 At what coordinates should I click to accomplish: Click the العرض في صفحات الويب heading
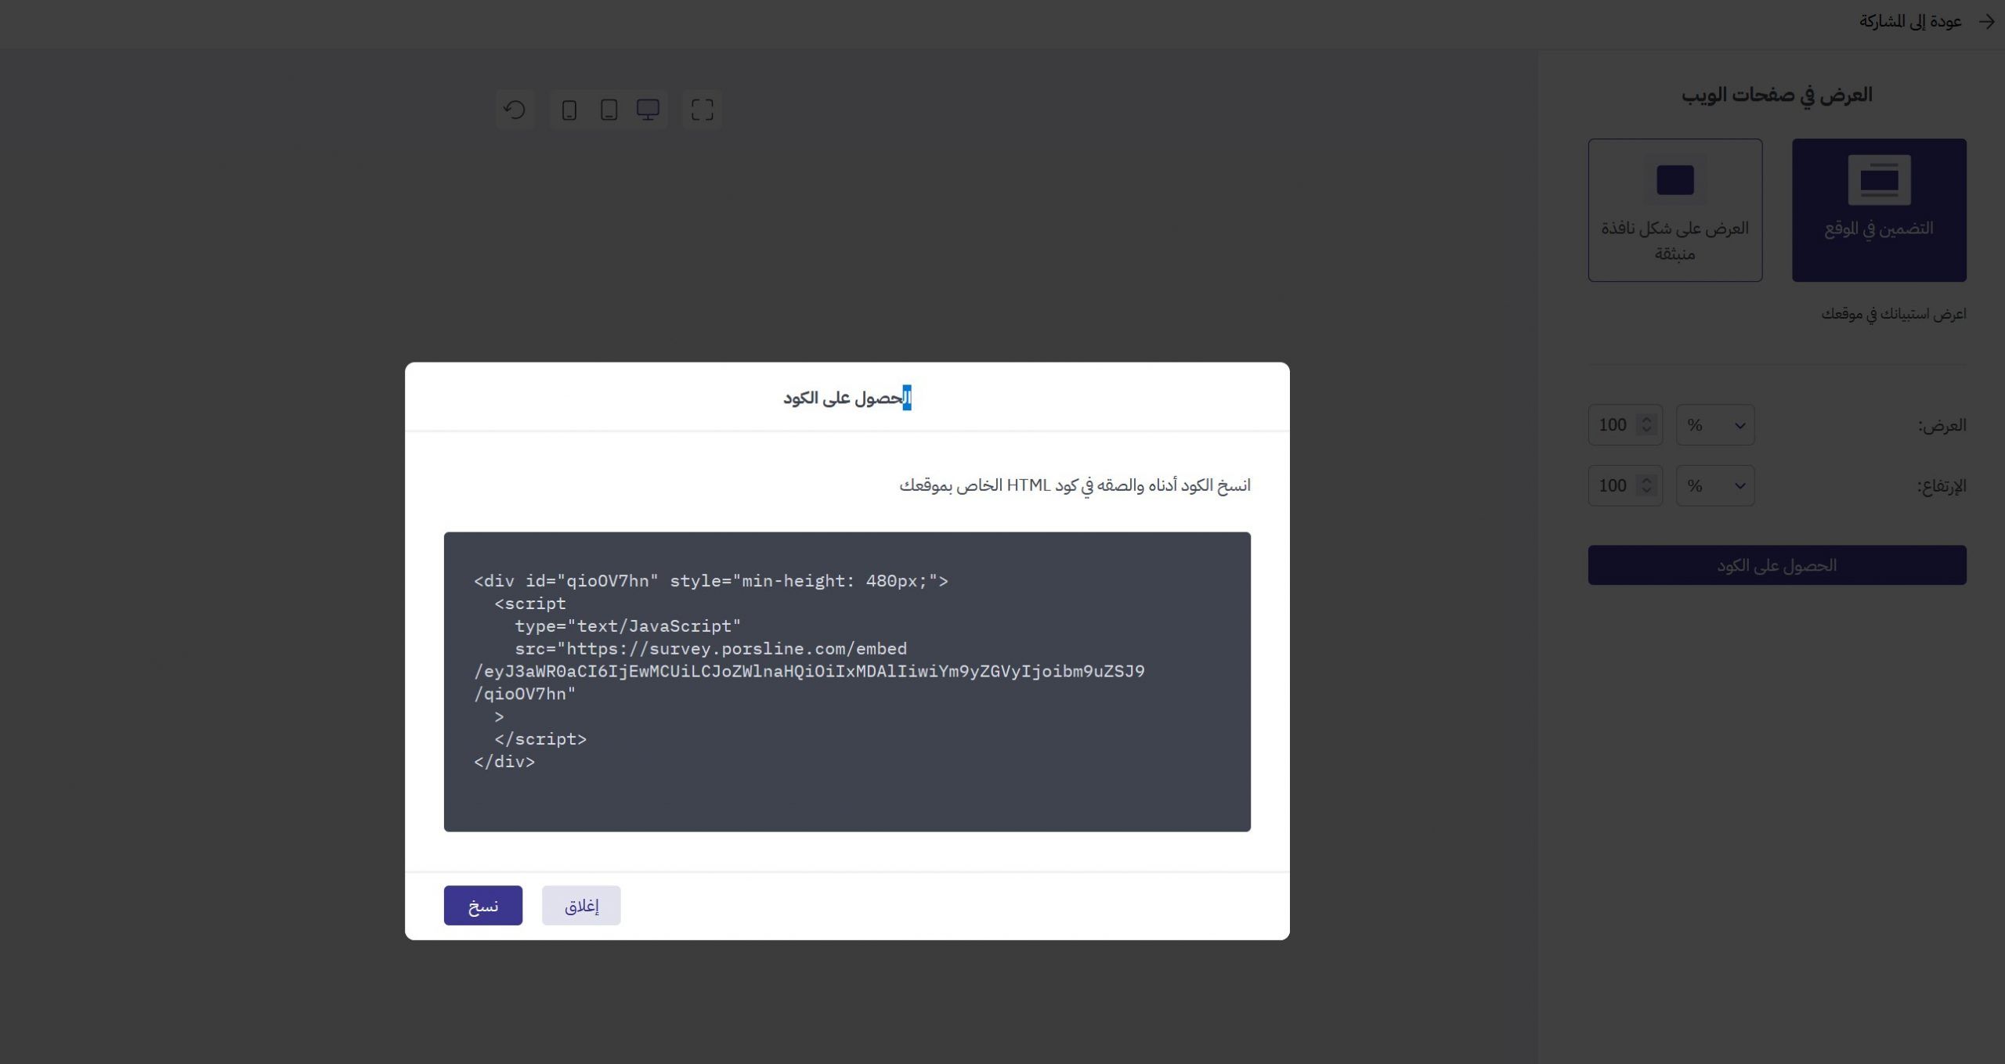[x=1776, y=96]
